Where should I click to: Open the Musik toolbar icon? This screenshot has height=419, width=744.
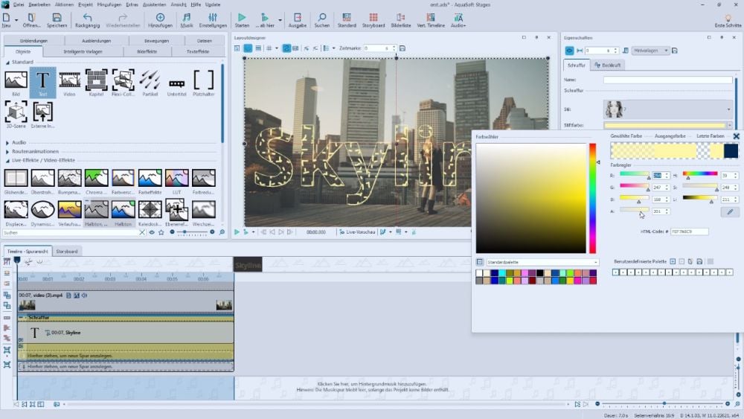coord(187,20)
